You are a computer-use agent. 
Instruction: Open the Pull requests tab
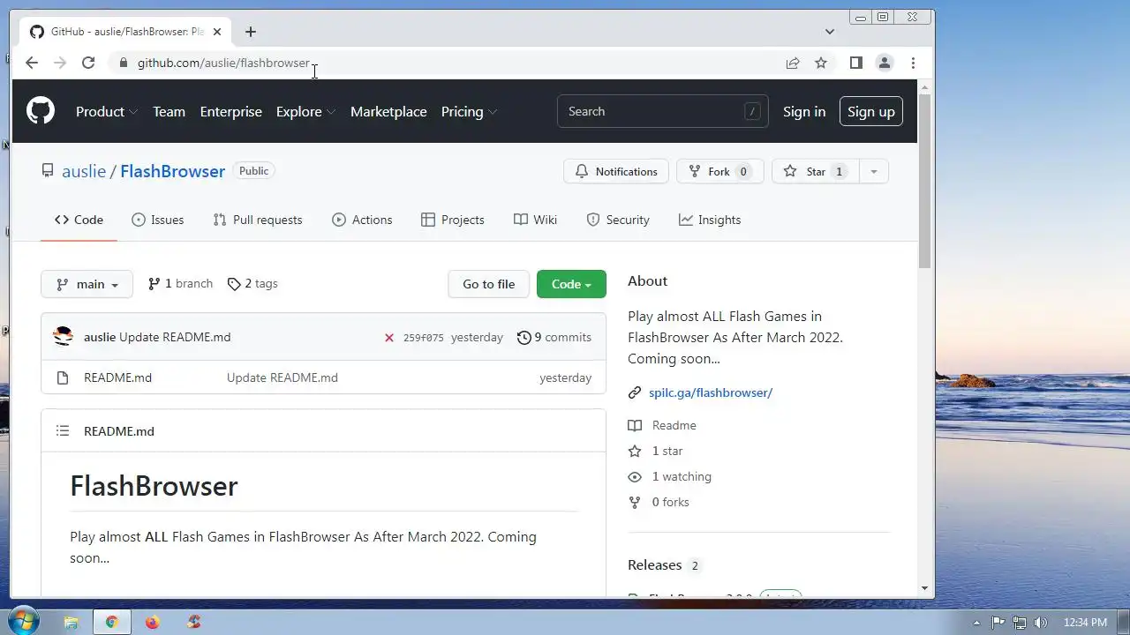258,220
